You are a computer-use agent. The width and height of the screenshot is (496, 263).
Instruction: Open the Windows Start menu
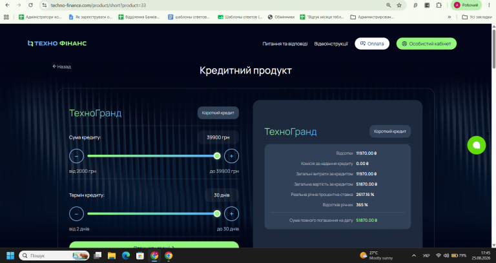(x=10, y=255)
